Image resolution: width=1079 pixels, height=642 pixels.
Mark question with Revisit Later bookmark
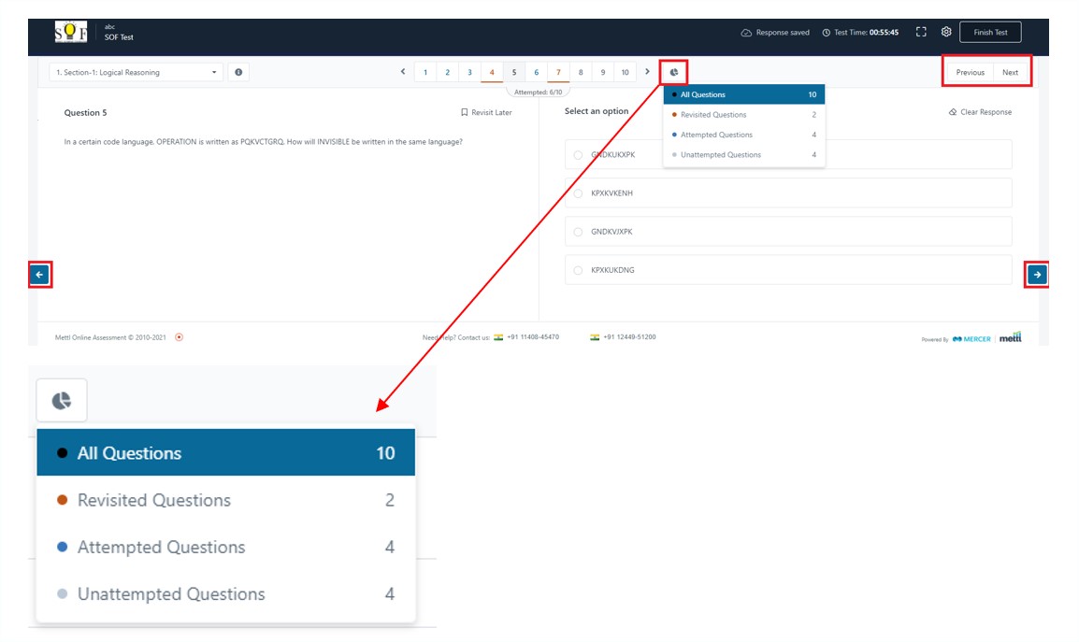(x=486, y=112)
